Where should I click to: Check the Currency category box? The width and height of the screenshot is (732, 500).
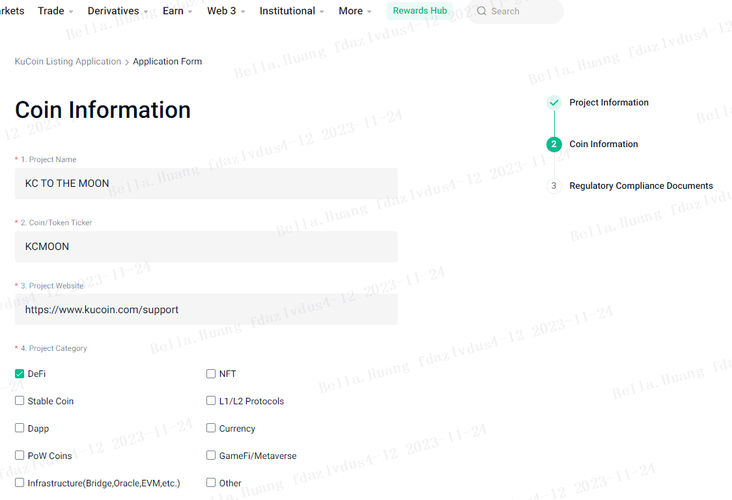click(211, 428)
